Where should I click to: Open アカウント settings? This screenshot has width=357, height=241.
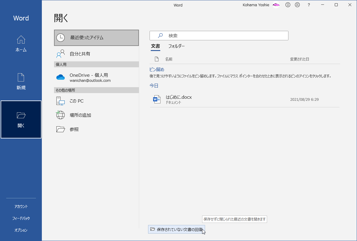21,206
